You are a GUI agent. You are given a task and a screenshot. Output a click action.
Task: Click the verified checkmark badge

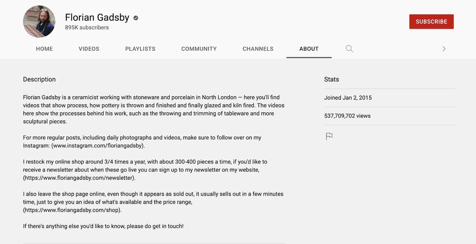[x=136, y=18]
